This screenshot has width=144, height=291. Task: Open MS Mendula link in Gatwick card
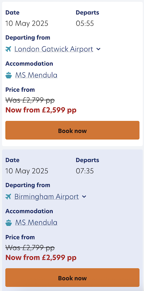click(36, 75)
